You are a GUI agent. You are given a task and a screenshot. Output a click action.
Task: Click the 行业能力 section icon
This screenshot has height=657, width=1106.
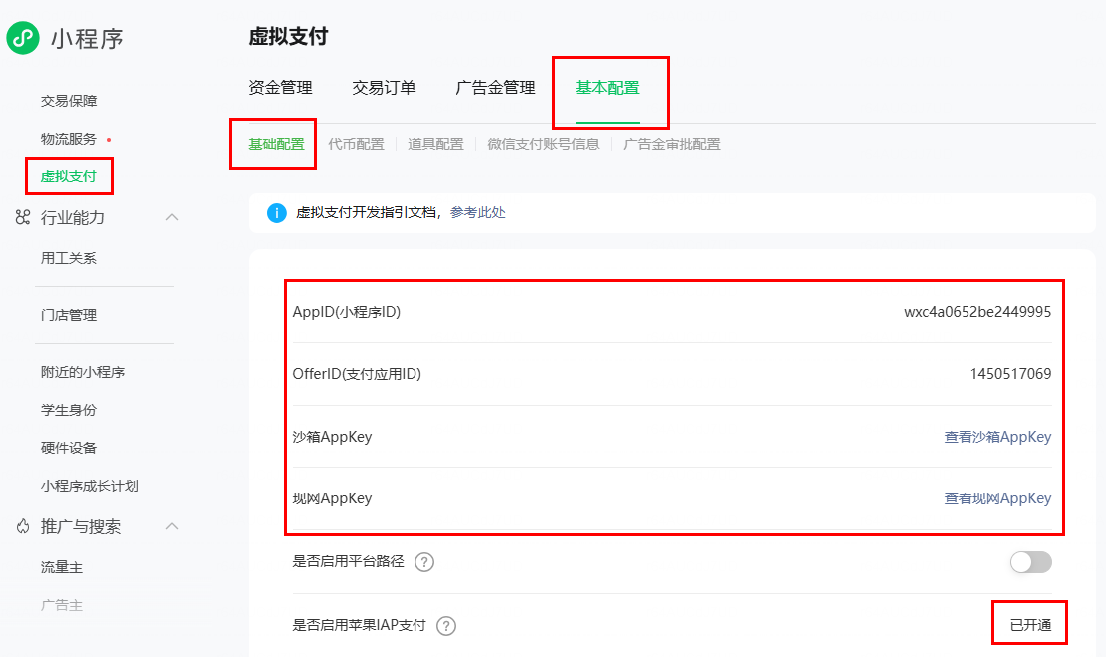[x=23, y=217]
